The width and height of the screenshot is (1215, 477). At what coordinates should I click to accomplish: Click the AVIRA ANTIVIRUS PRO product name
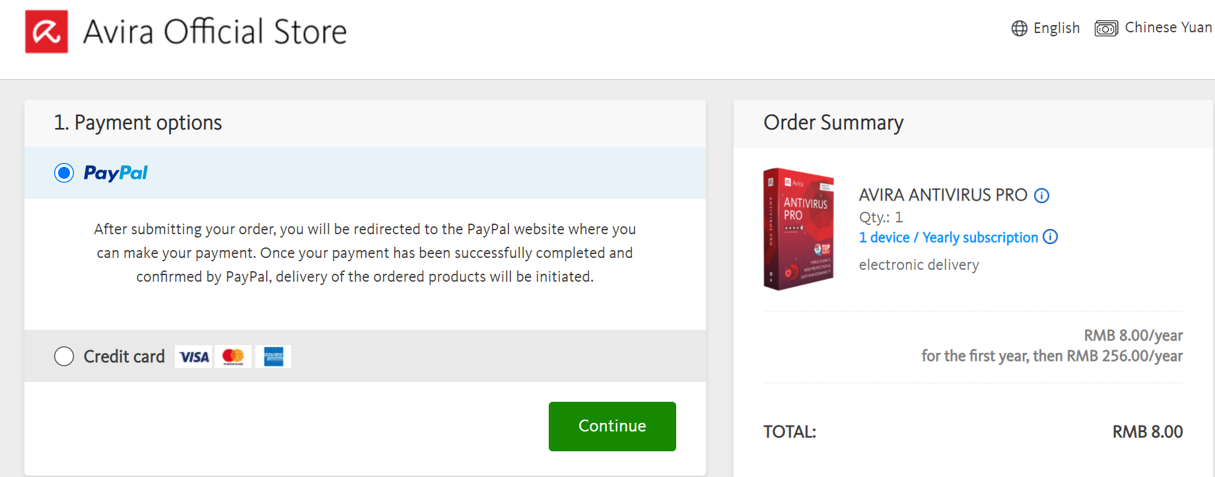942,195
